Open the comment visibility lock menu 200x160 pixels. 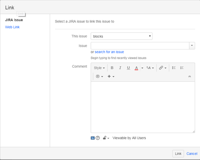[x=106, y=138]
